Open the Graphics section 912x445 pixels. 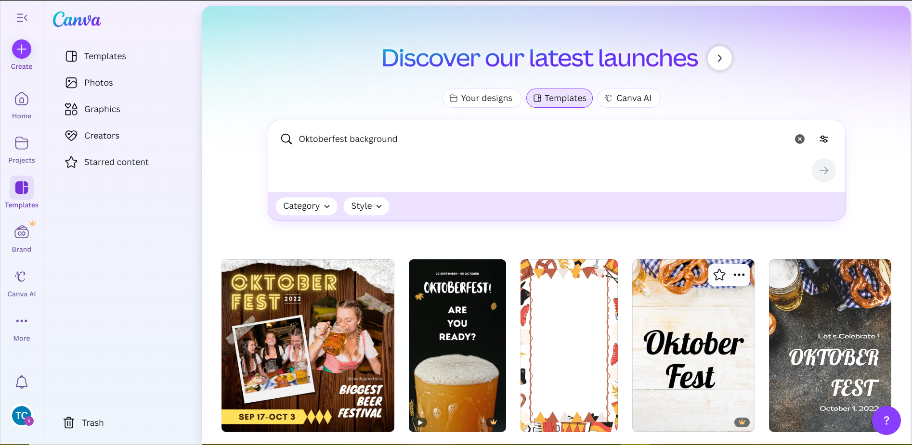coord(102,109)
